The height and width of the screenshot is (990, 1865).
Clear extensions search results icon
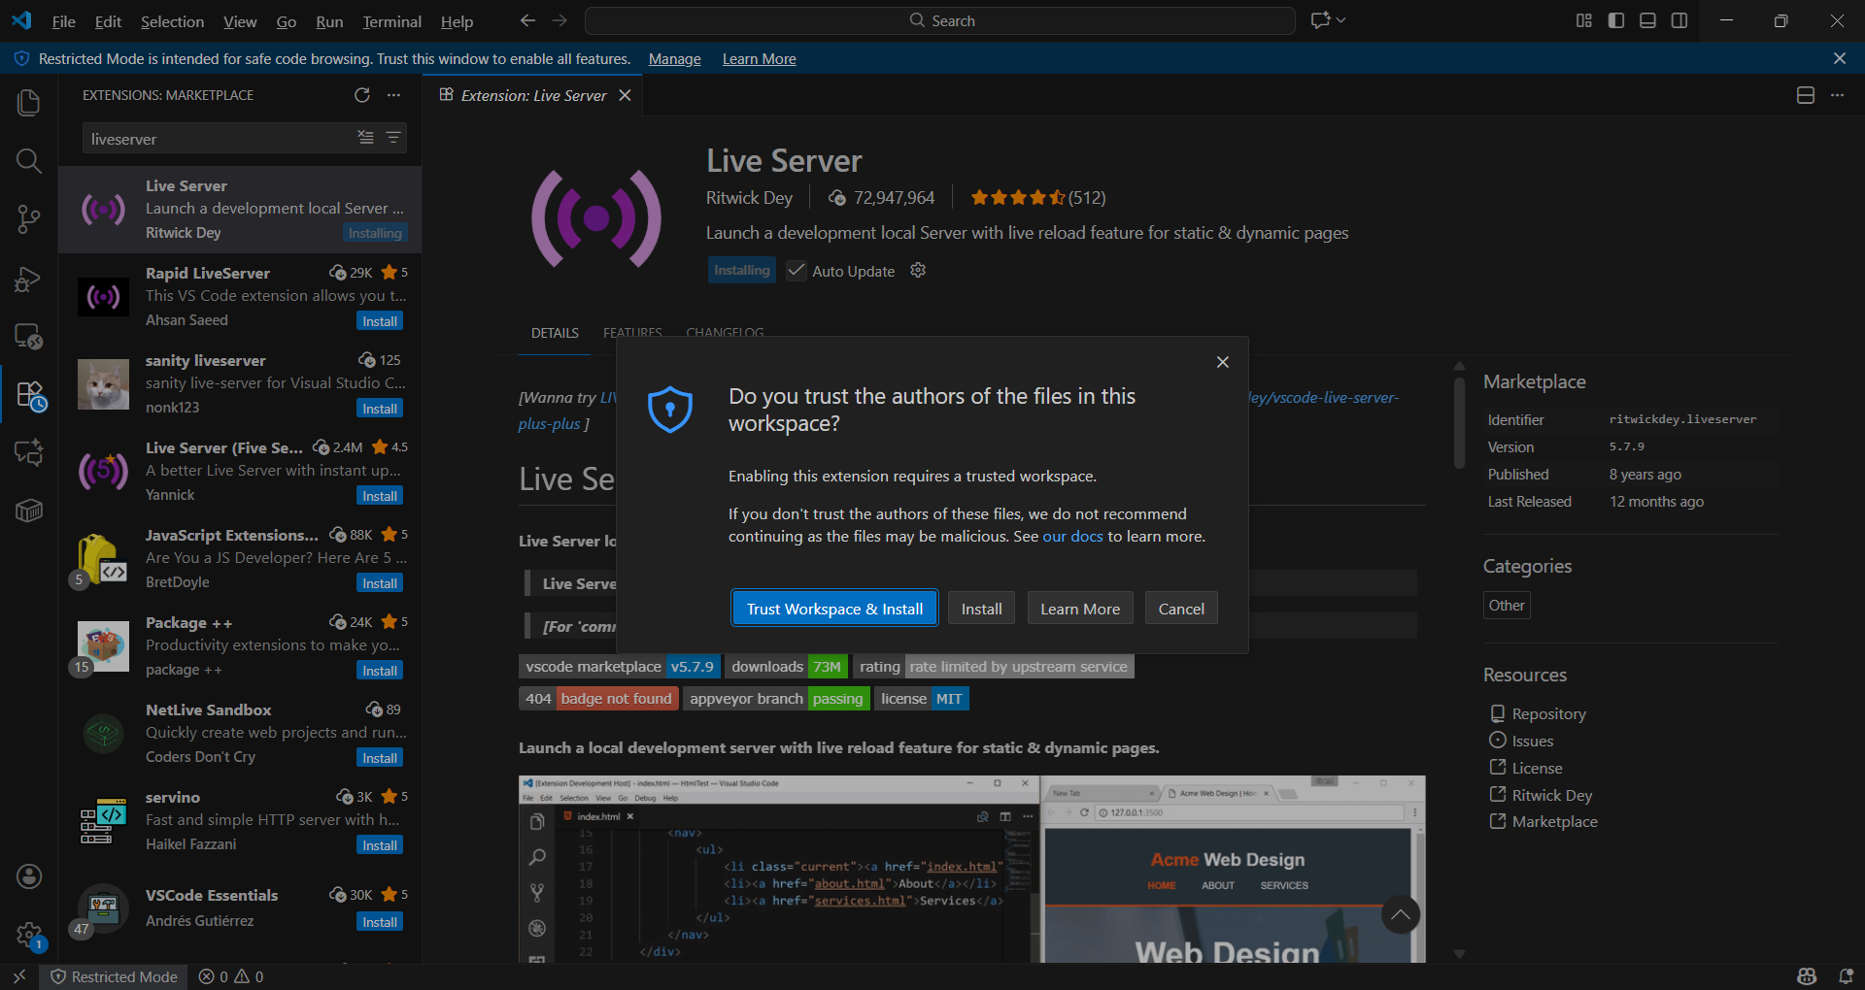365,138
